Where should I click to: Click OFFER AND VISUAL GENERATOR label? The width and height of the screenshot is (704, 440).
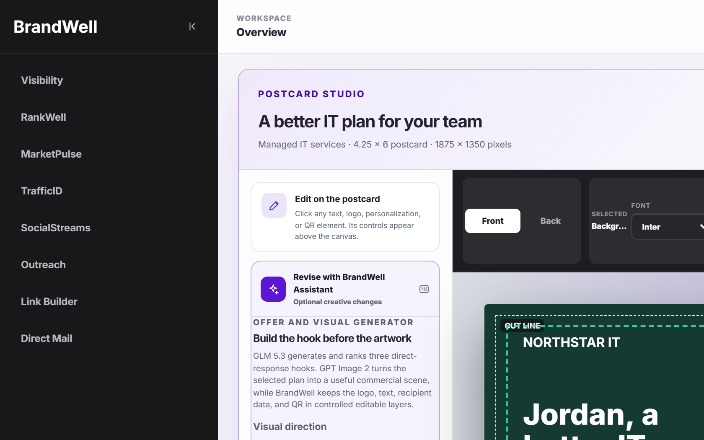pyautogui.click(x=333, y=322)
